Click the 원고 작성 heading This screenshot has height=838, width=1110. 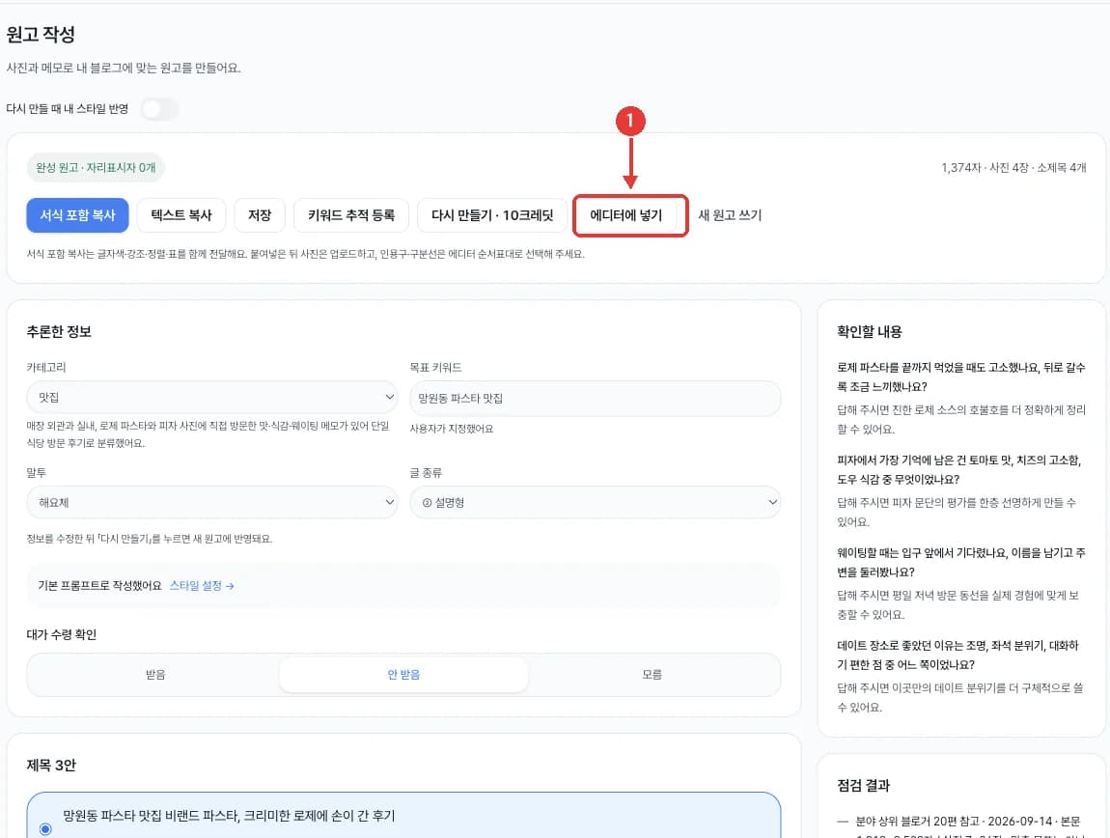click(41, 35)
